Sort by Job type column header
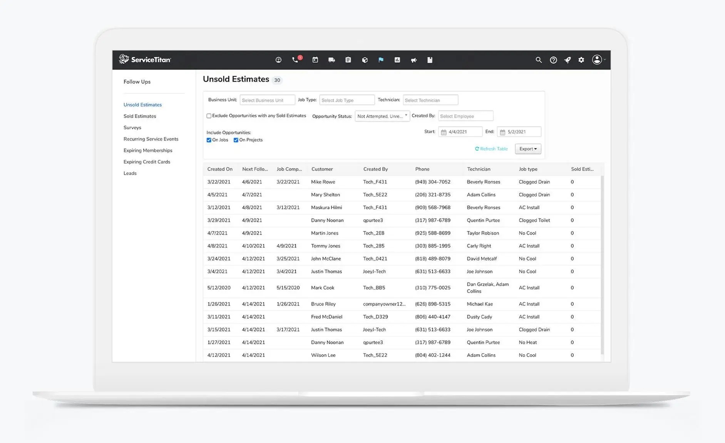This screenshot has width=725, height=443. 528,169
